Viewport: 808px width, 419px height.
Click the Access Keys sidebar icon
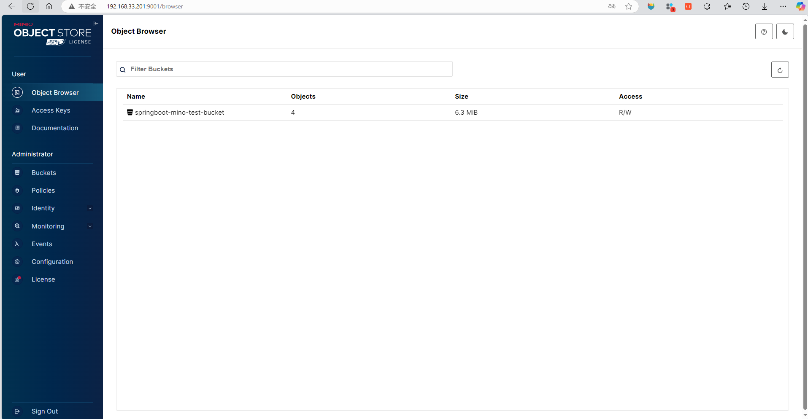[17, 110]
